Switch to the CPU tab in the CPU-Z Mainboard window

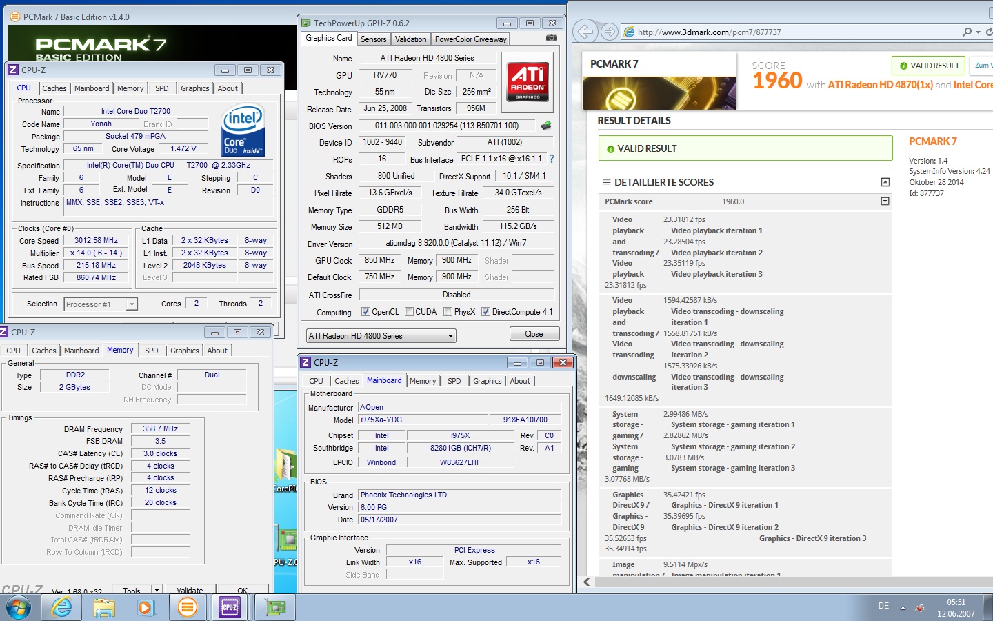point(316,381)
